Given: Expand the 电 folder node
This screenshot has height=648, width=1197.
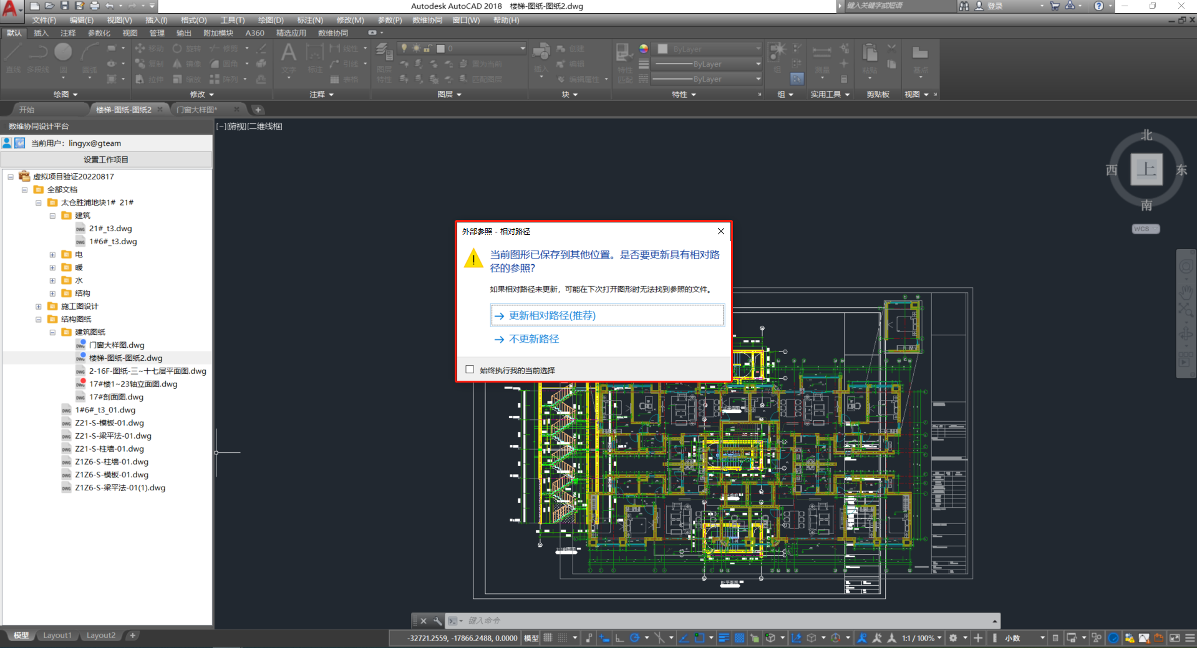Looking at the screenshot, I should (52, 254).
